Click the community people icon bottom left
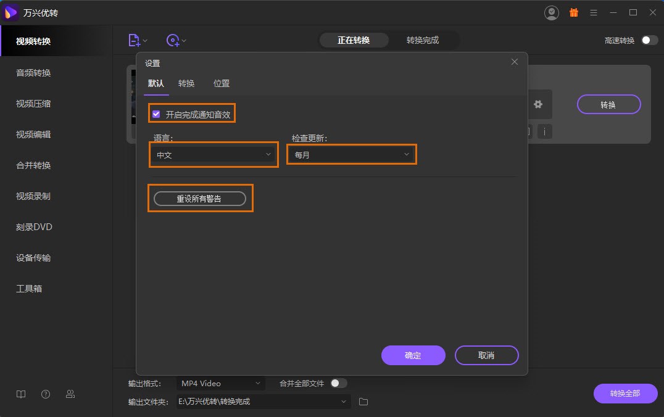The width and height of the screenshot is (664, 417). point(70,394)
